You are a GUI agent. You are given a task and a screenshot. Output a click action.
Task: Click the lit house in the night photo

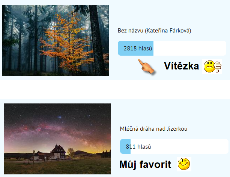pyautogui.click(x=59, y=152)
